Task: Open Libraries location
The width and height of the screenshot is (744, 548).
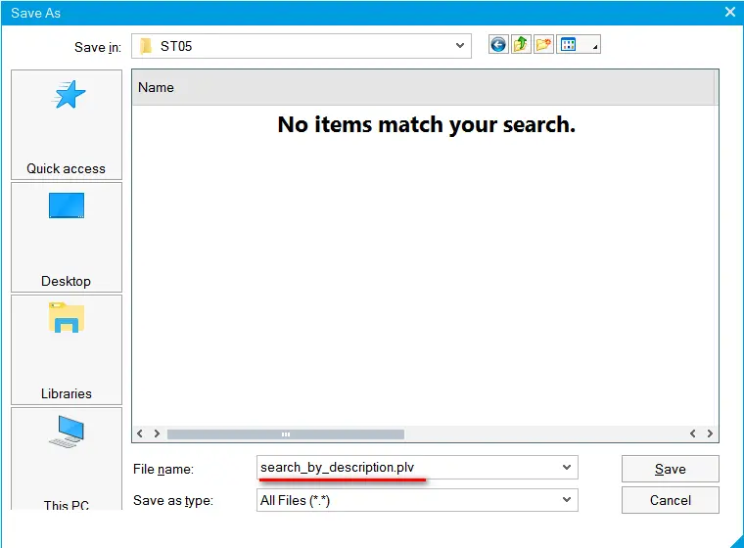Action: point(67,349)
